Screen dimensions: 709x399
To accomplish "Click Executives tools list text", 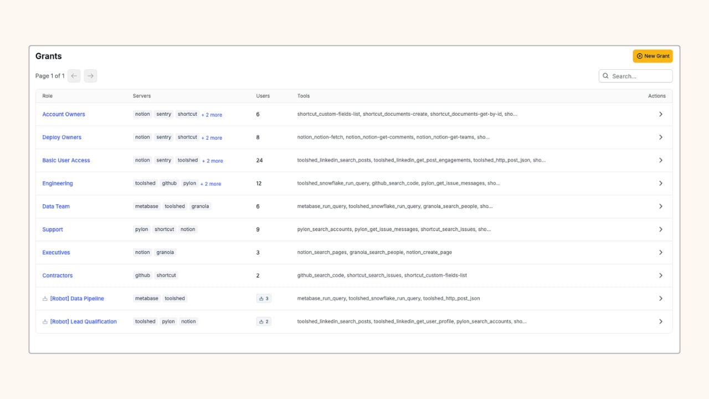I will point(374,252).
